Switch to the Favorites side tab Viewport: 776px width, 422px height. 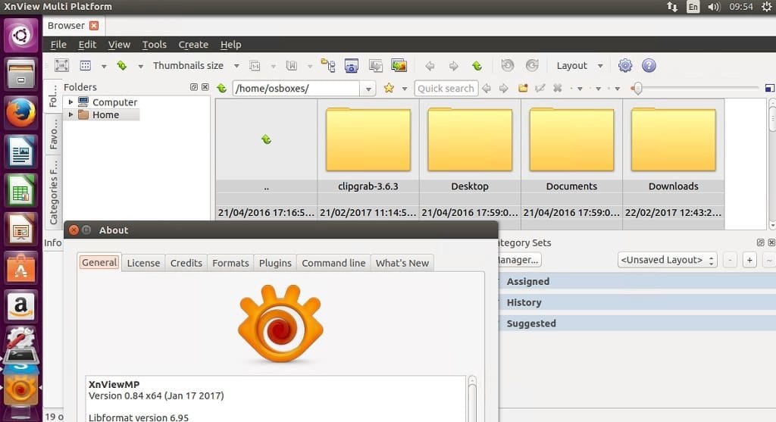[x=53, y=134]
